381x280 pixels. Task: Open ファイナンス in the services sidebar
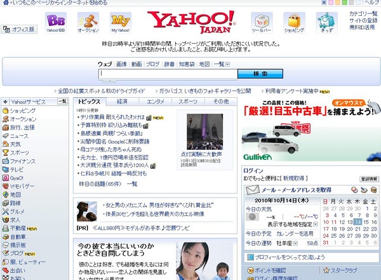point(22,162)
